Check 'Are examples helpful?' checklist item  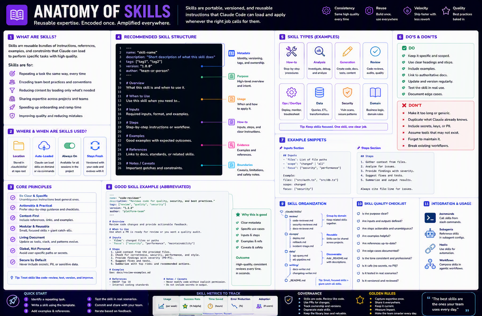tap(358, 236)
